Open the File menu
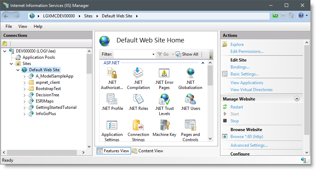Image resolution: width=316 pixels, height=178 pixels. (x=9, y=26)
